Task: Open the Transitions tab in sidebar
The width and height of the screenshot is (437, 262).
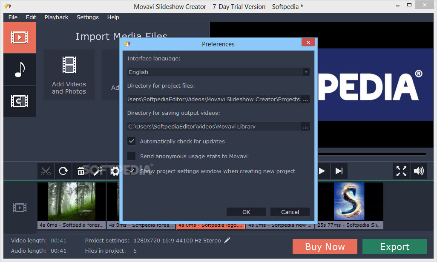Action: pos(20,101)
